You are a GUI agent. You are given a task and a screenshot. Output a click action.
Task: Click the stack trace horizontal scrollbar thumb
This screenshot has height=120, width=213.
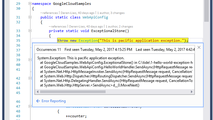point(73,92)
